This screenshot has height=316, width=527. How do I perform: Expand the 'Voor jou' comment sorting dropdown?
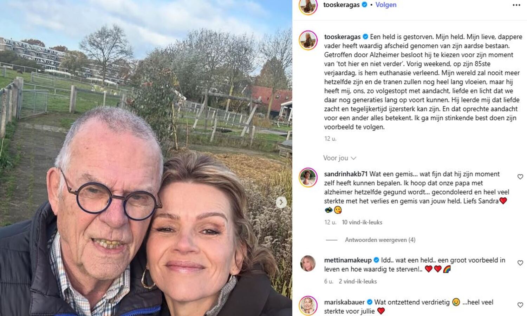pos(340,158)
